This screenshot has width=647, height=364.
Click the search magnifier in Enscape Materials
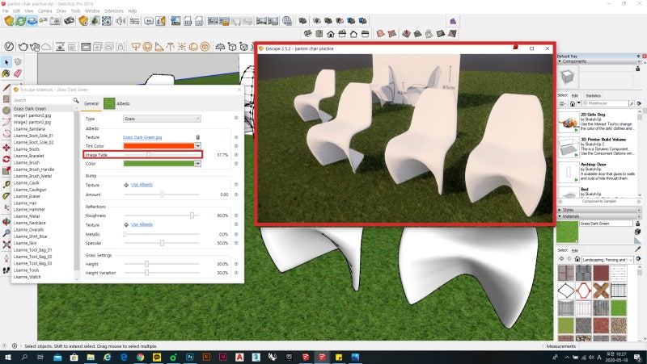point(76,100)
